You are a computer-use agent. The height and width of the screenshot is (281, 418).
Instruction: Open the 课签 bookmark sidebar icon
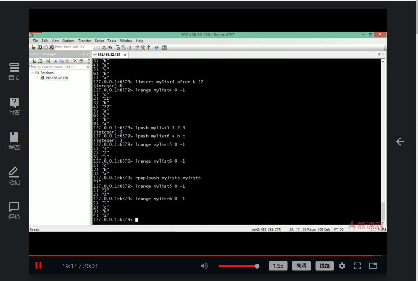[14, 141]
